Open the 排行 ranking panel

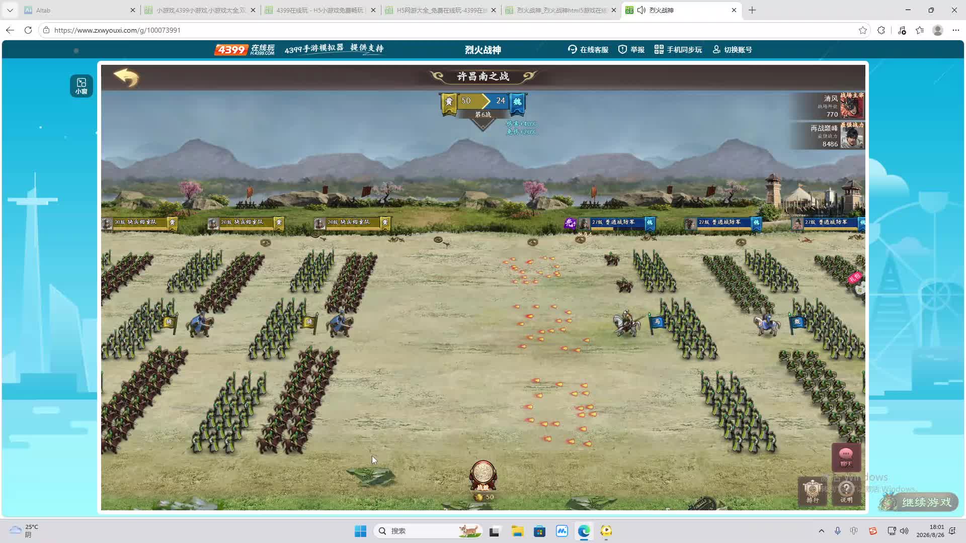point(813,491)
